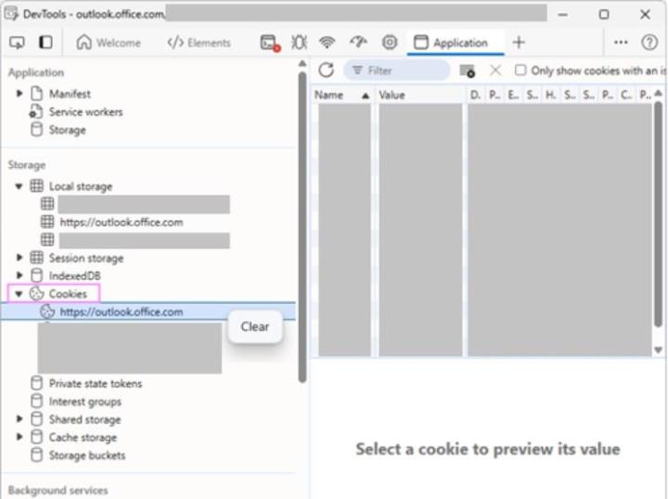Expand the Shared storage node

click(x=19, y=419)
